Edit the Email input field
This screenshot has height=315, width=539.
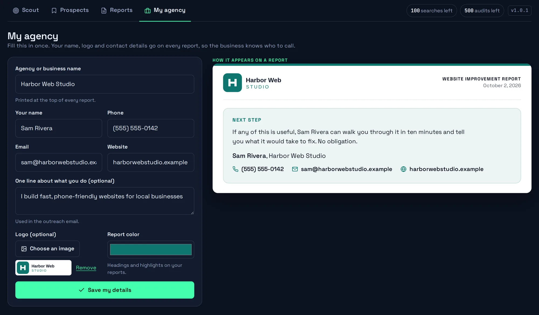pos(58,162)
